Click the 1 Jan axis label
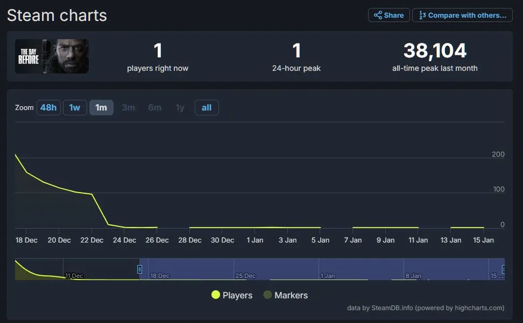The width and height of the screenshot is (523, 323). coord(255,240)
